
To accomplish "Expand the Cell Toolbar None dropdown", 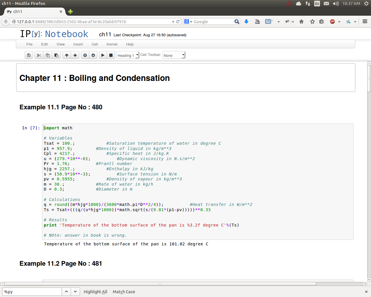I will point(174,55).
